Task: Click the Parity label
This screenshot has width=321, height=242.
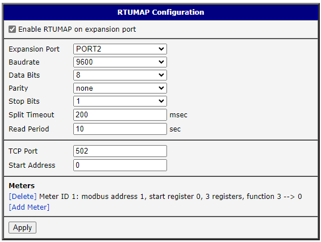Action: tap(18, 88)
